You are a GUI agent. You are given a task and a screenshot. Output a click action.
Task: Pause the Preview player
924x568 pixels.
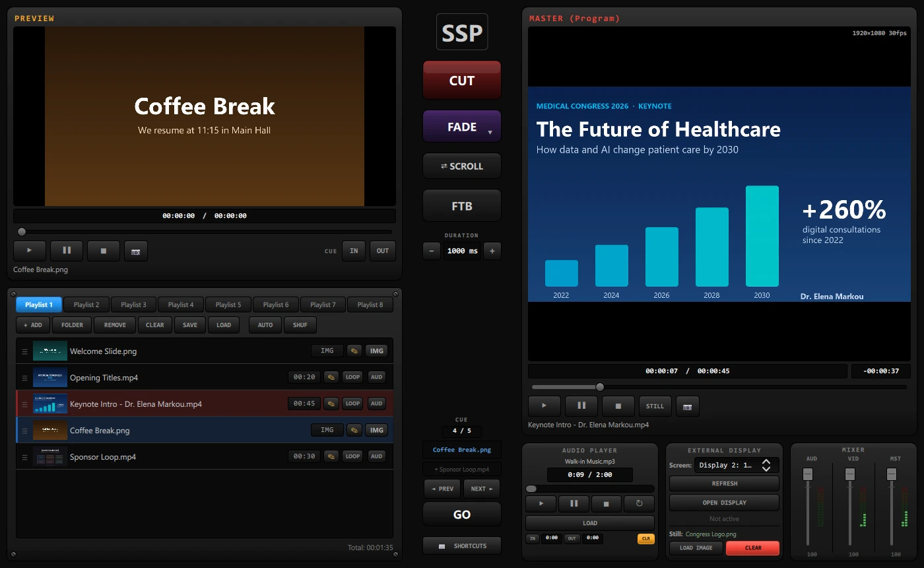coord(67,251)
